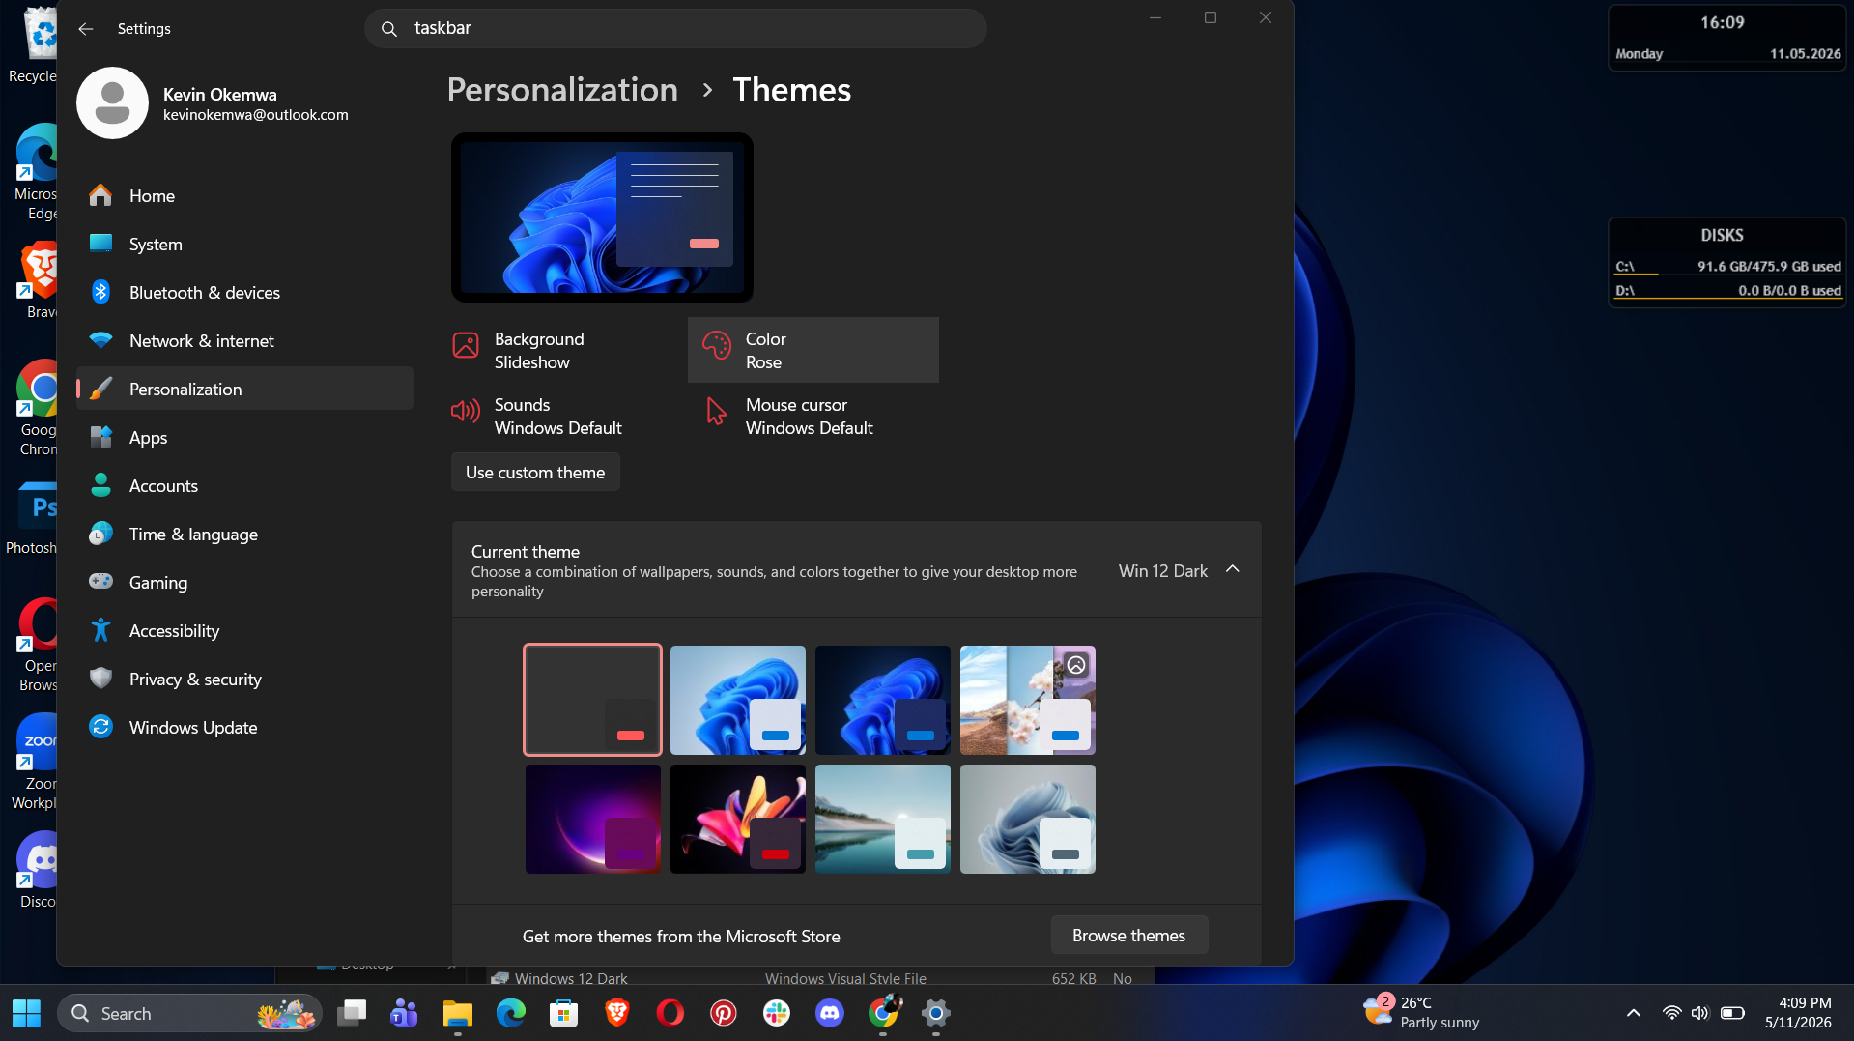Click the search magnifier icon in Settings
Image resolution: width=1854 pixels, height=1041 pixels.
point(389,29)
